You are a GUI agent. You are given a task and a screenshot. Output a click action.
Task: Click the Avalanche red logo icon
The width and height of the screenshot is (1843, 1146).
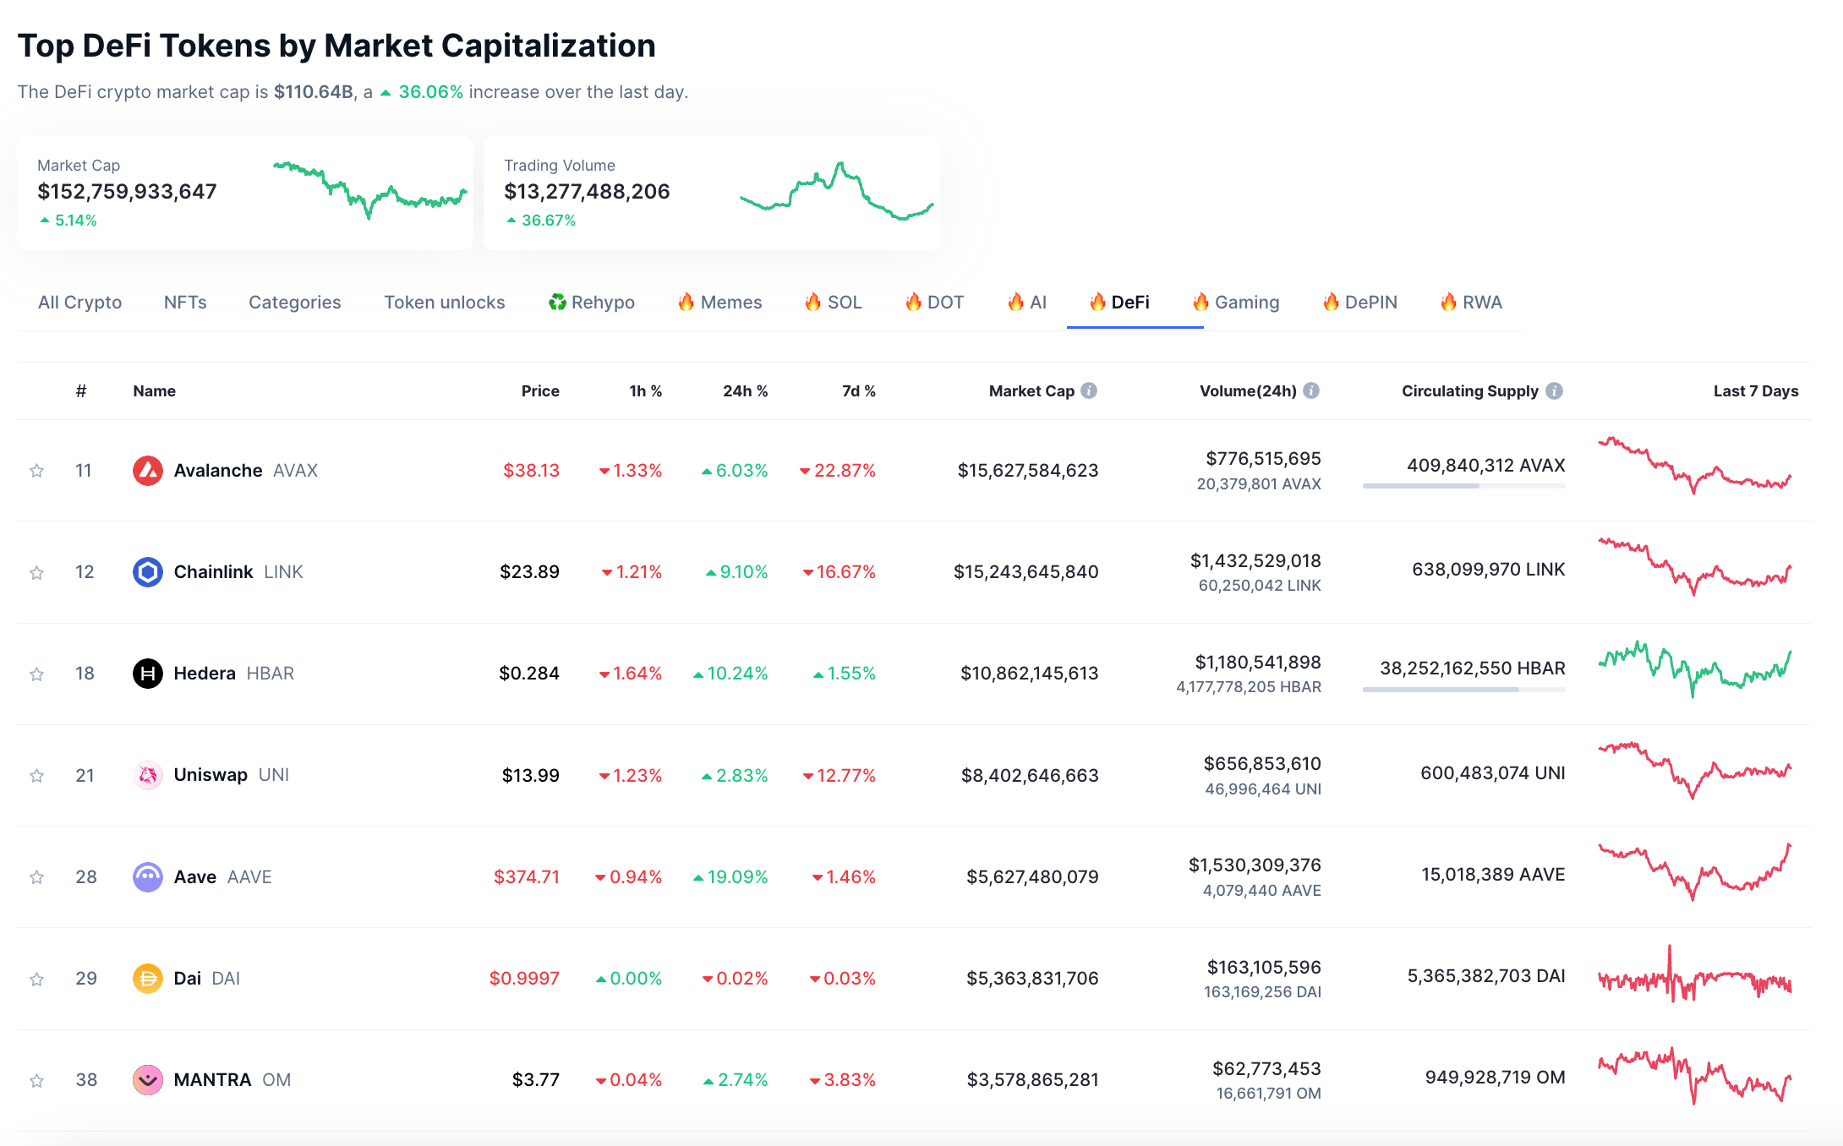148,471
